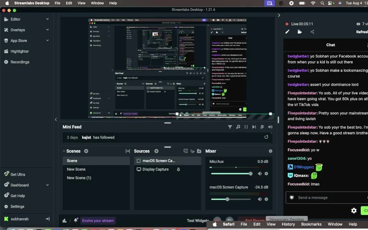Click the Send a message field

[x=327, y=198]
